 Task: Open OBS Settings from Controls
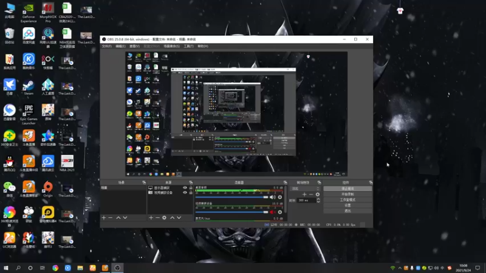point(347,205)
